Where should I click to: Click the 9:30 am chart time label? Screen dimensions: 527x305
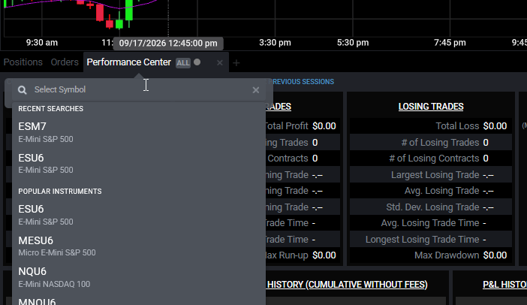point(42,43)
